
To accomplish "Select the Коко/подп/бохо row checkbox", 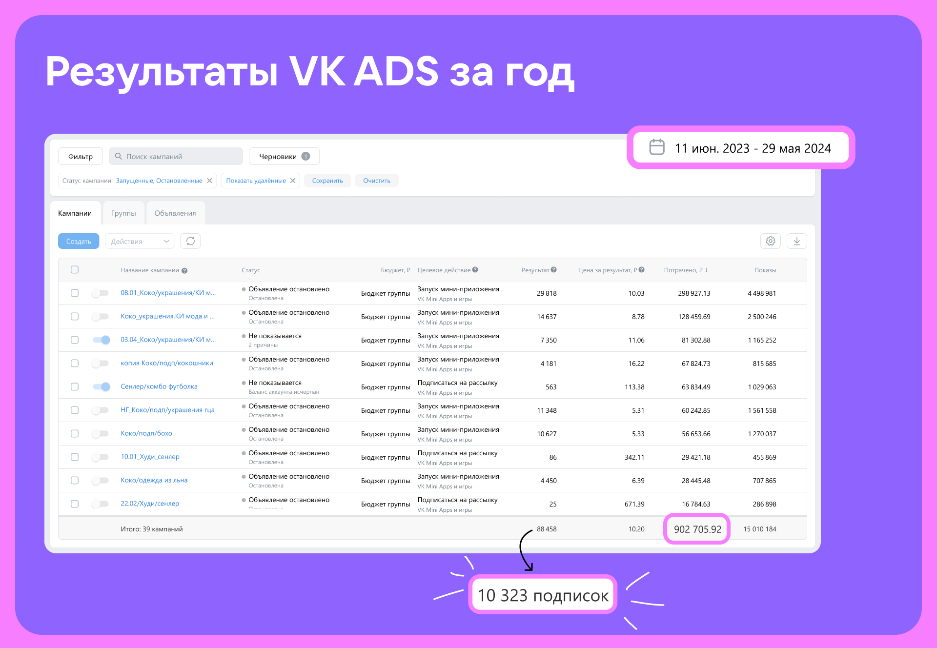I will click(x=75, y=434).
